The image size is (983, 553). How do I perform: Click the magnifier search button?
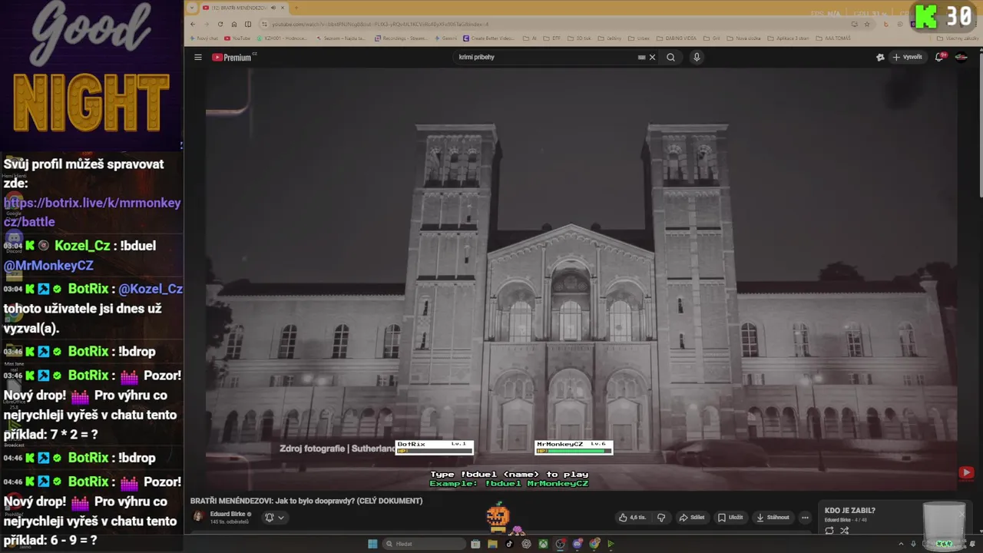pos(670,57)
